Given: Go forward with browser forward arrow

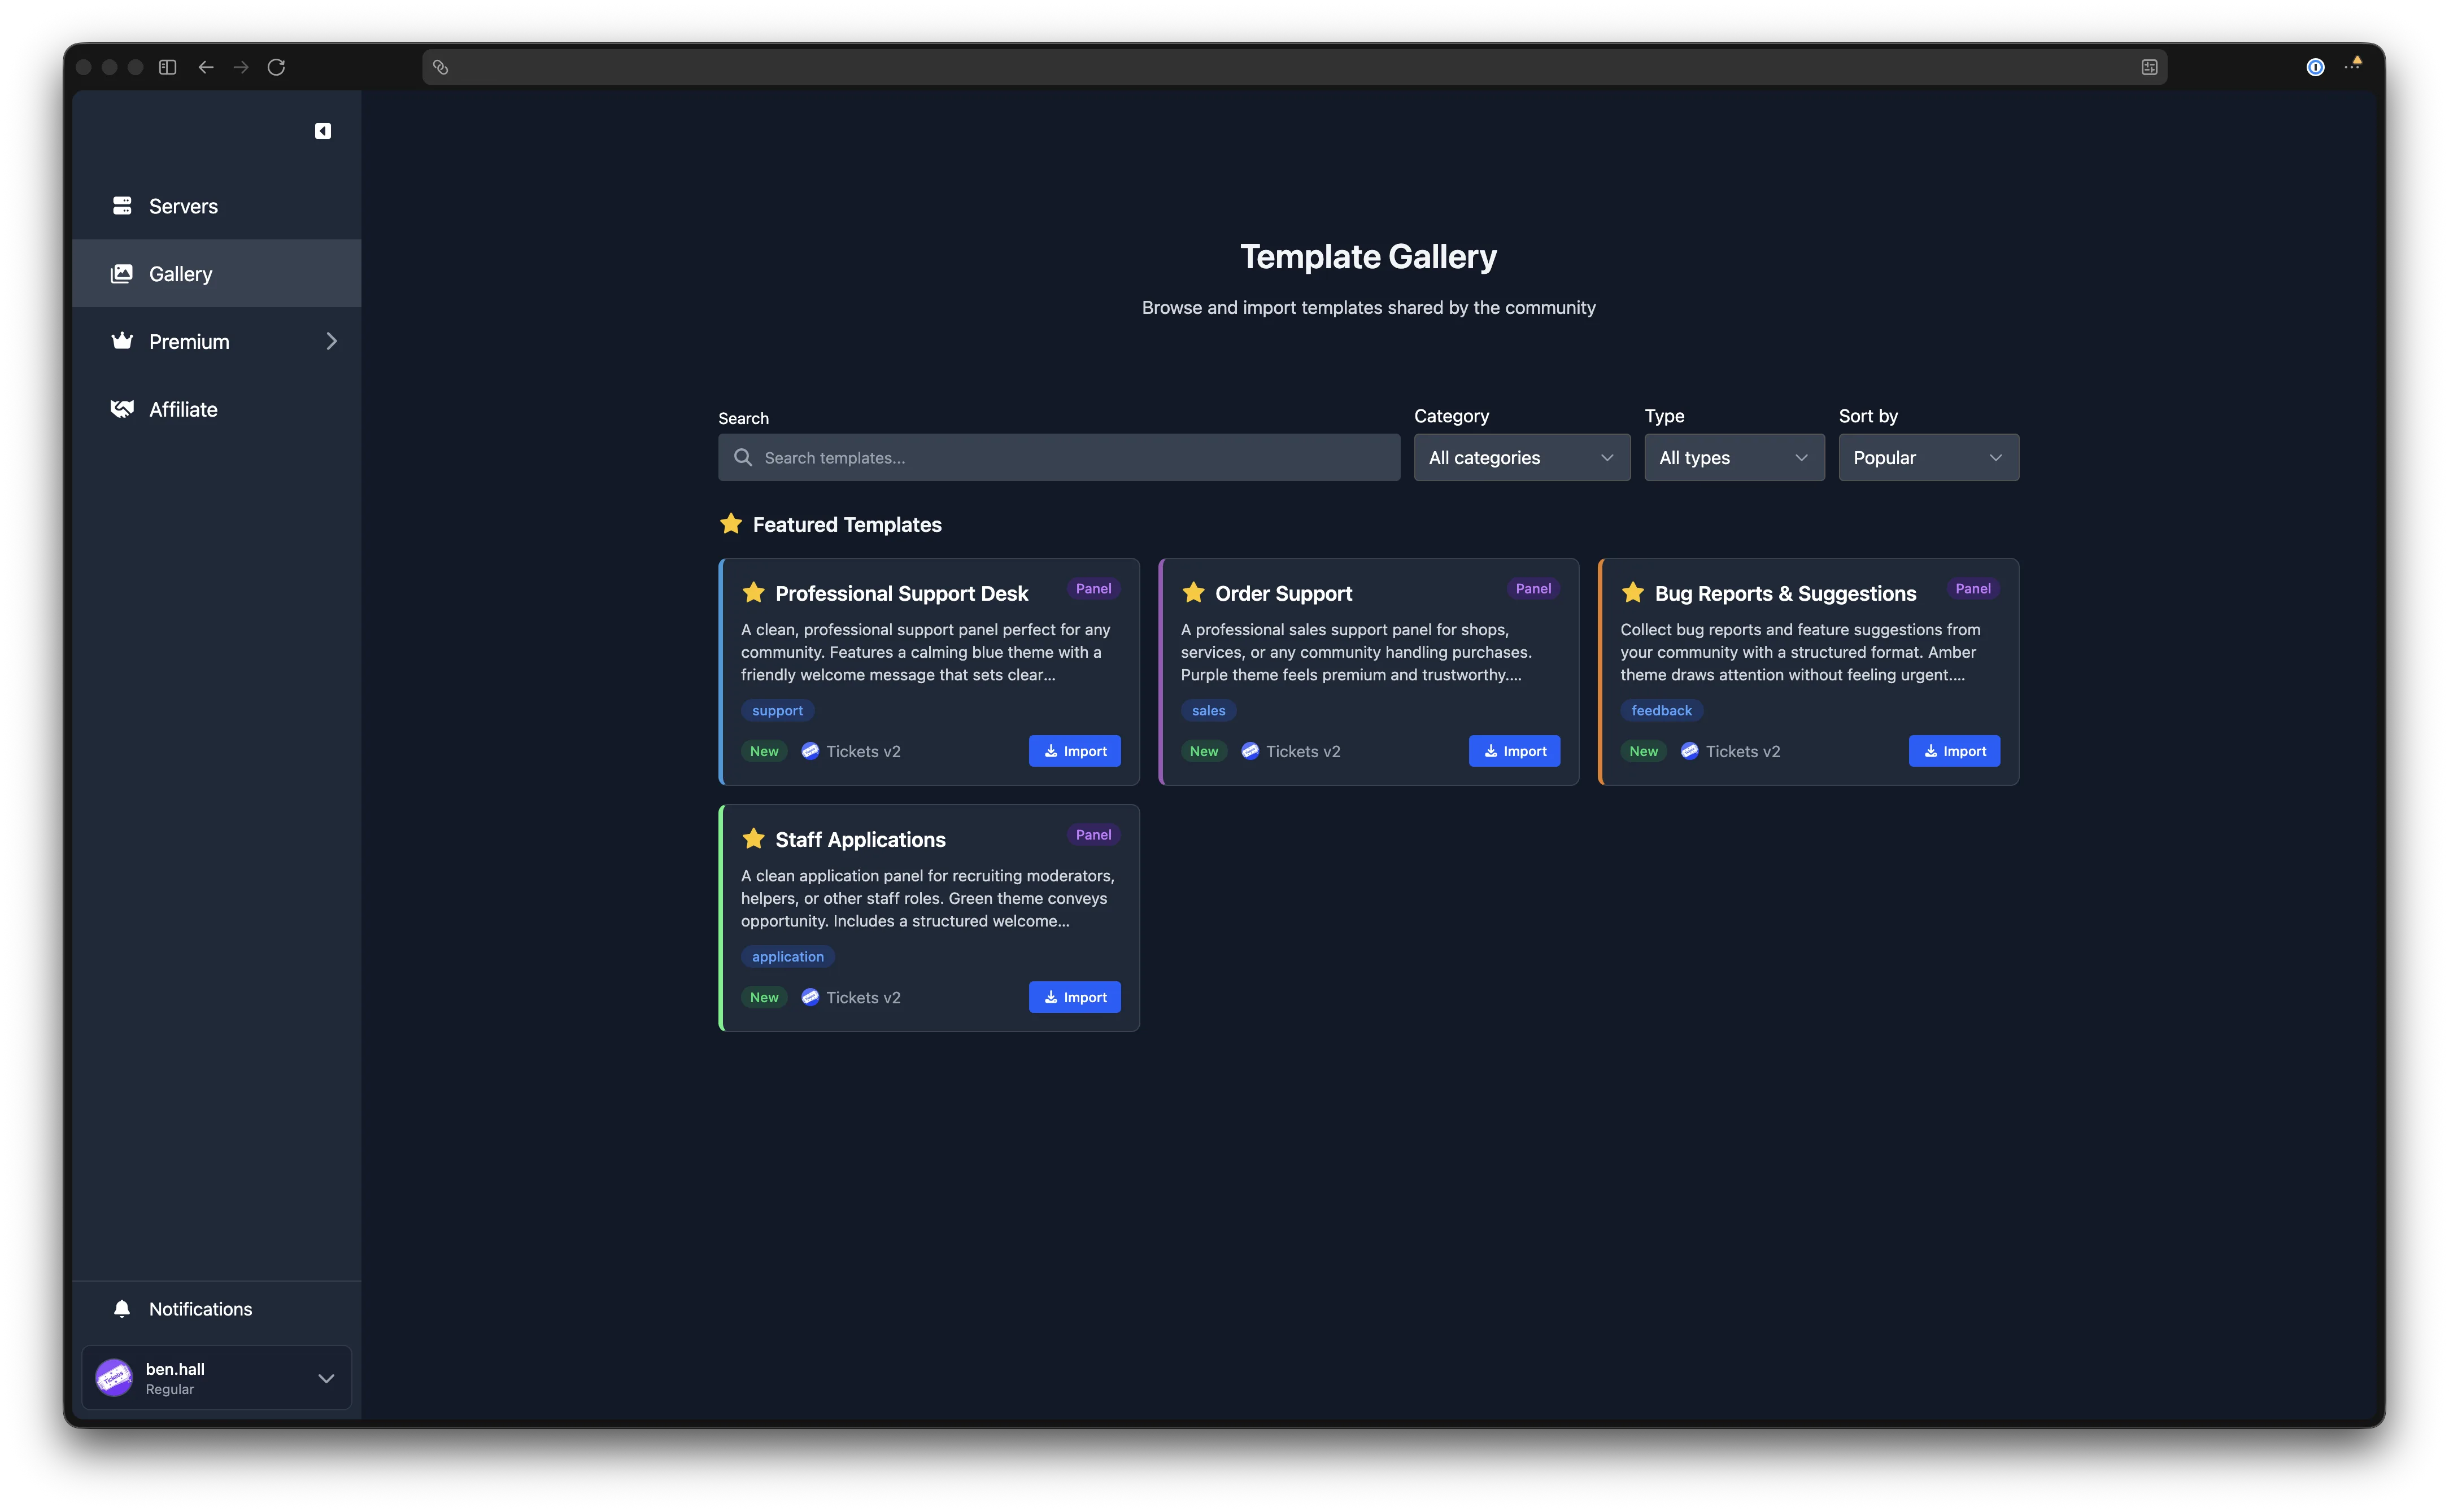Looking at the screenshot, I should pyautogui.click(x=241, y=67).
